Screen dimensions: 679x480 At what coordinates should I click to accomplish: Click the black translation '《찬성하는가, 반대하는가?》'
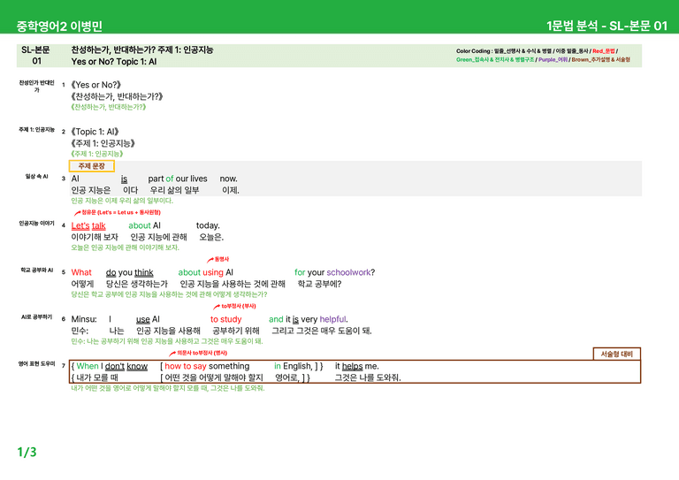[117, 96]
